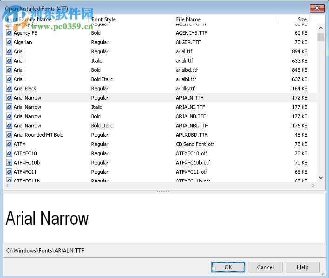Click the horizontal scrollbar right arrow

tap(313, 185)
